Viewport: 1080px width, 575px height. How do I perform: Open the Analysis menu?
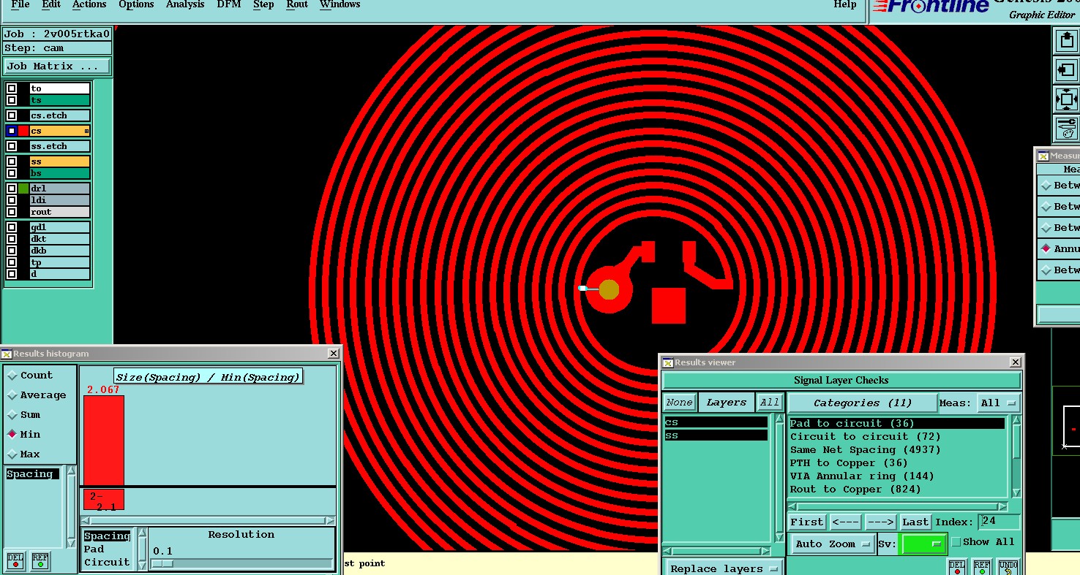click(x=185, y=5)
